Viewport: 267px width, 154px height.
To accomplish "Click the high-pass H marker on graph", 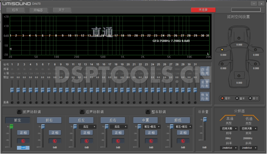I will pos(11,49).
